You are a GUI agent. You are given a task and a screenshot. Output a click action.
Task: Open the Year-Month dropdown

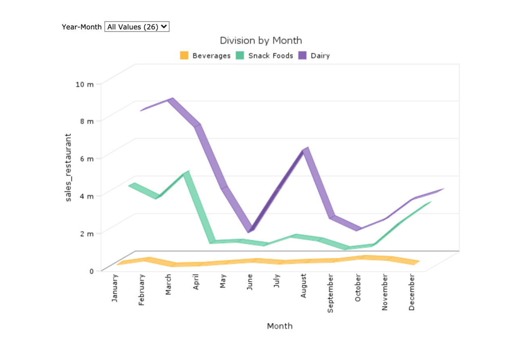tap(137, 27)
